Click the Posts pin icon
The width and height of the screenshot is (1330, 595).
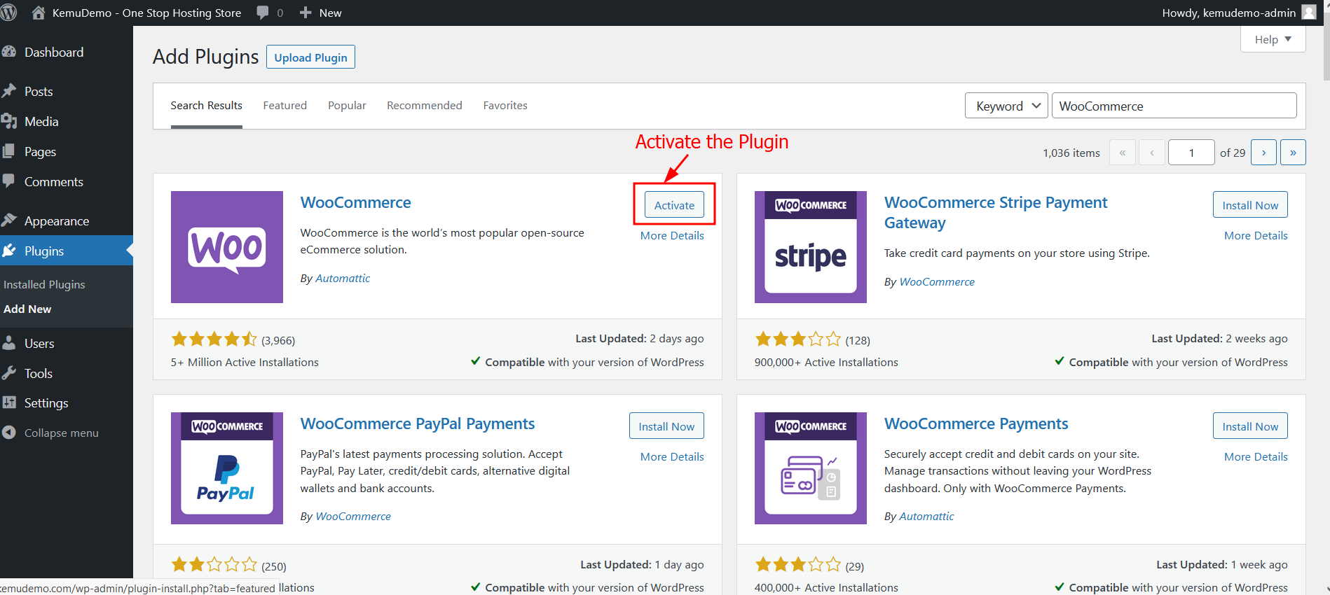pyautogui.click(x=9, y=91)
